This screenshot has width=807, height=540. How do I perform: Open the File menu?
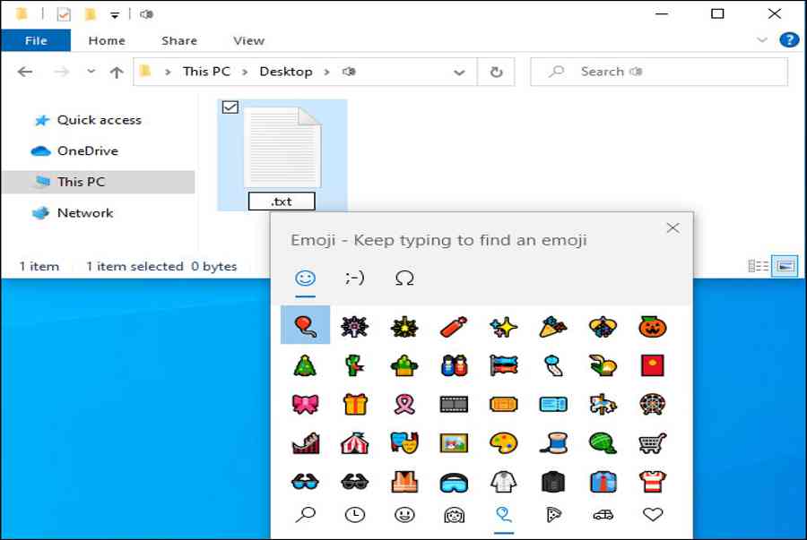(x=36, y=40)
